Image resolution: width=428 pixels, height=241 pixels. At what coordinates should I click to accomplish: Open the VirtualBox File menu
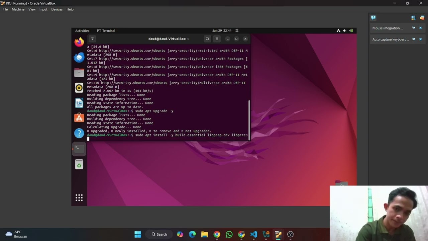pyautogui.click(x=5, y=9)
